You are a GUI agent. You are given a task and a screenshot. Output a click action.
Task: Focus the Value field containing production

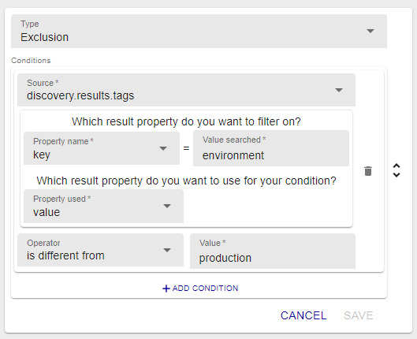[273, 251]
